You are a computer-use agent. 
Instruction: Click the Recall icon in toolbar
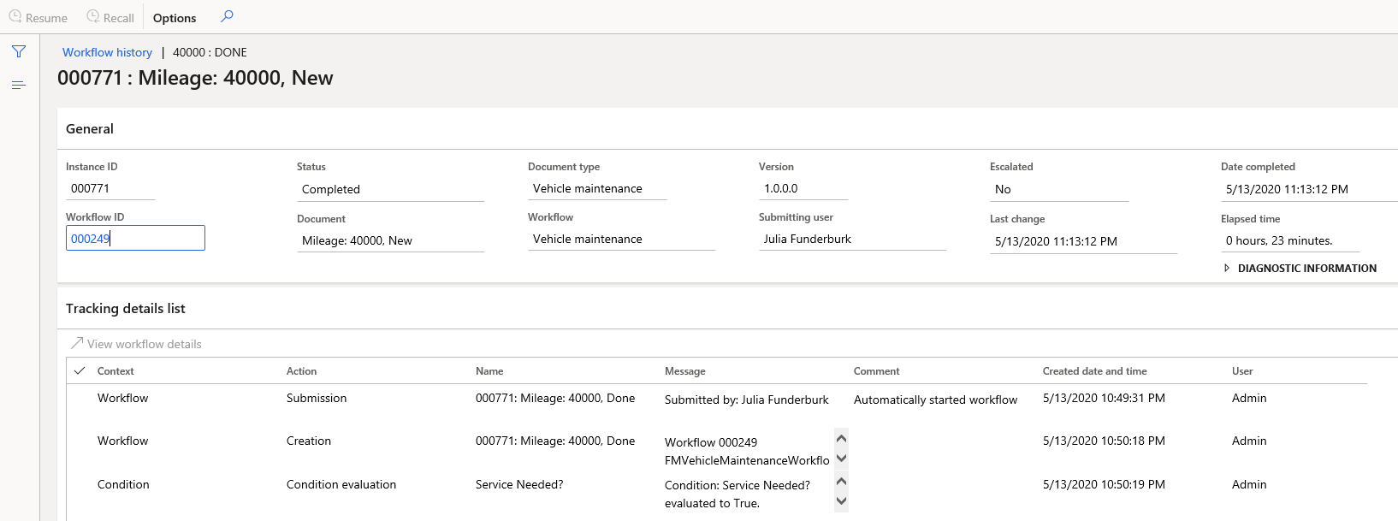point(93,17)
